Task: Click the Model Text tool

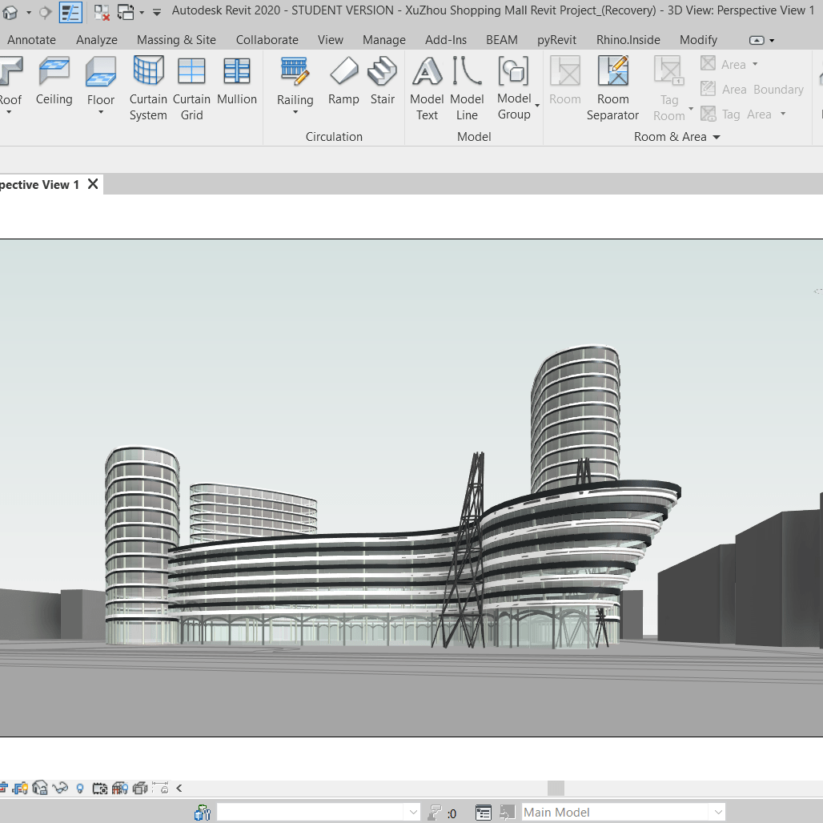Action: (427, 86)
